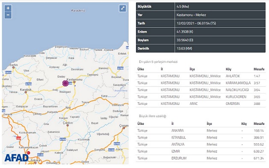Select the OMERSIN village row
Viewport: 269px width, 168px height.
[201, 104]
